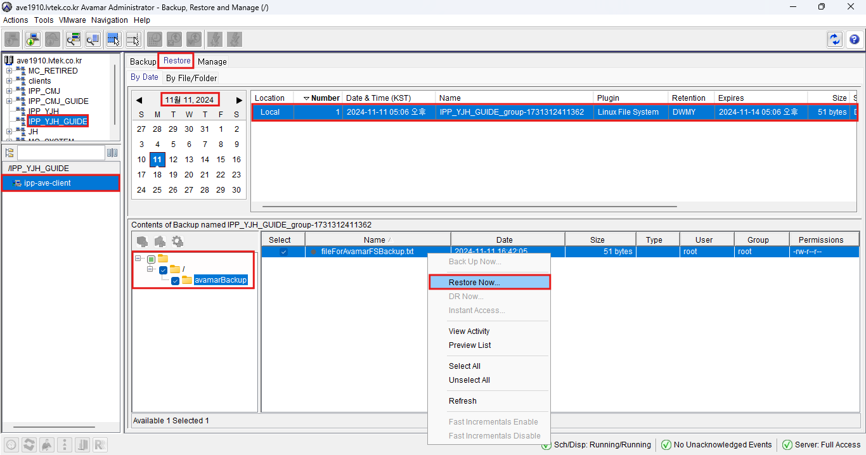Click the backup list horizontal scrollbar

[x=470, y=207]
